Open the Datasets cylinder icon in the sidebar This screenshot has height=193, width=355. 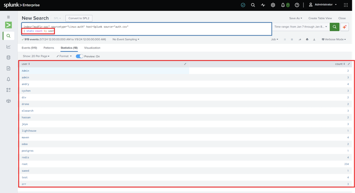tap(8, 58)
